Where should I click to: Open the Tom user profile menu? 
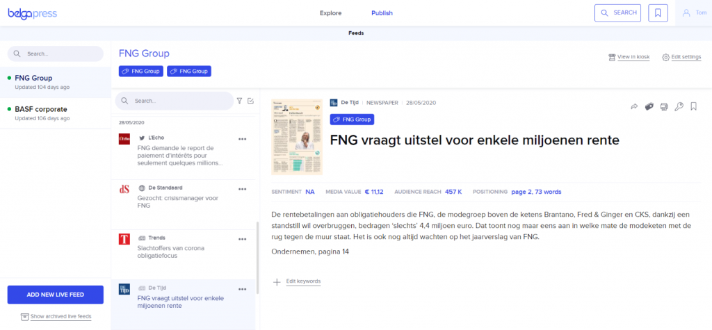click(x=693, y=13)
